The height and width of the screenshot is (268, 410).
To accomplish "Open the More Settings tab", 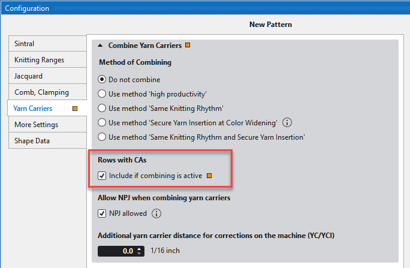I will pos(37,125).
